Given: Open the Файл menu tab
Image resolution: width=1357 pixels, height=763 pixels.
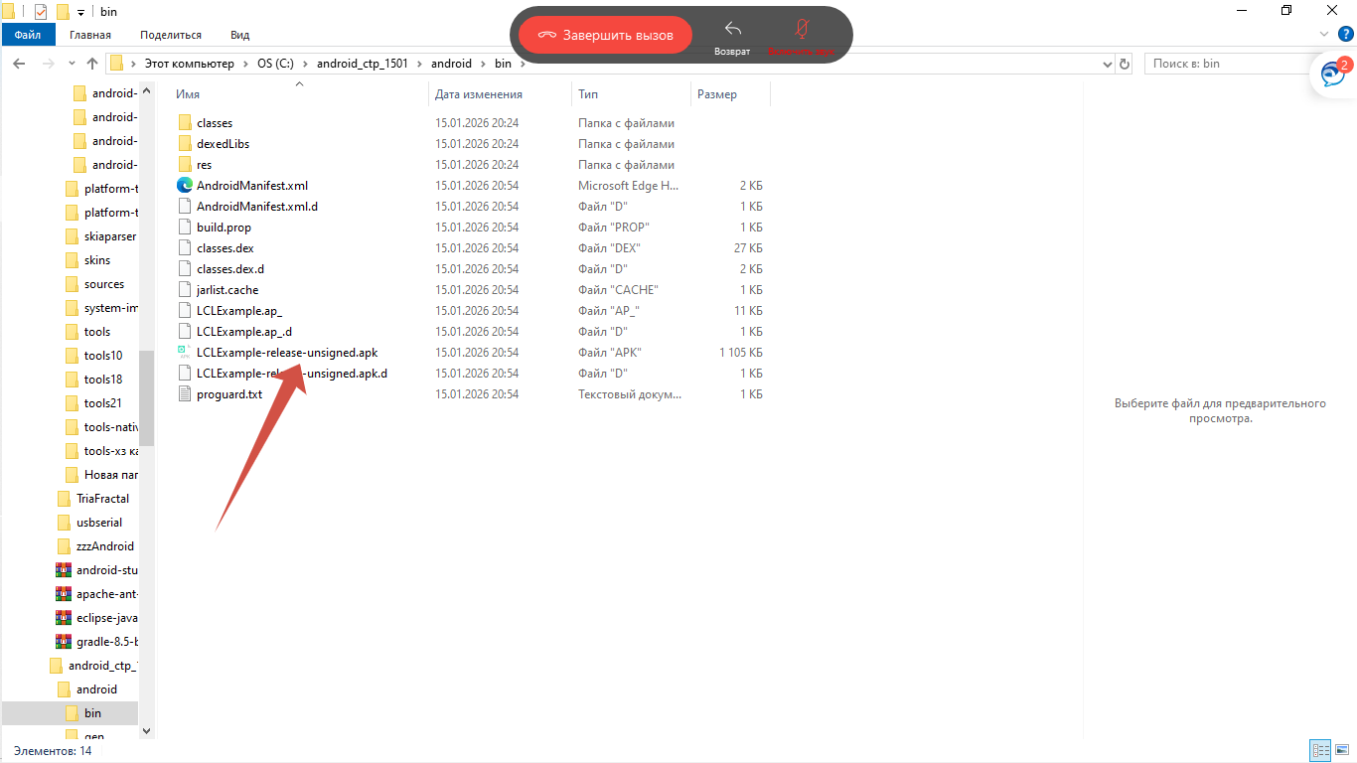Looking at the screenshot, I should [x=28, y=35].
